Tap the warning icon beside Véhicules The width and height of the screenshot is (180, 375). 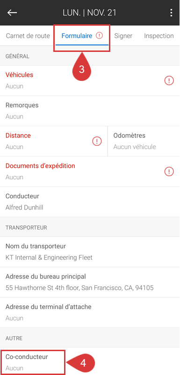pyautogui.click(x=169, y=80)
